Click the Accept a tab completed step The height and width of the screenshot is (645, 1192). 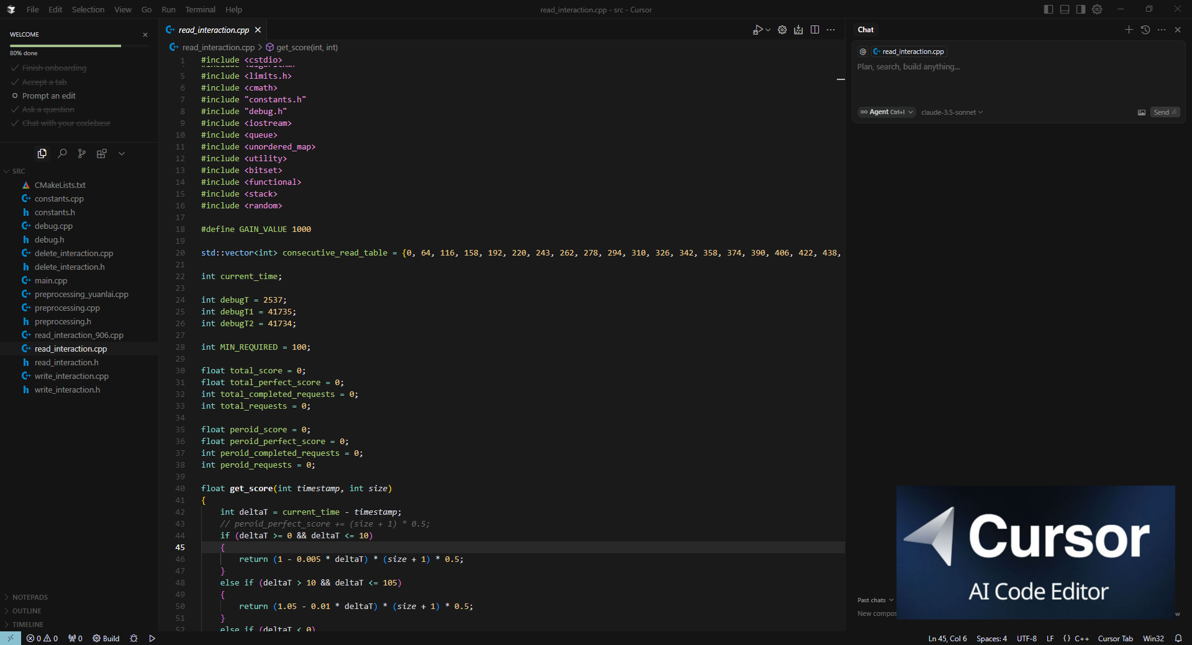(x=39, y=82)
